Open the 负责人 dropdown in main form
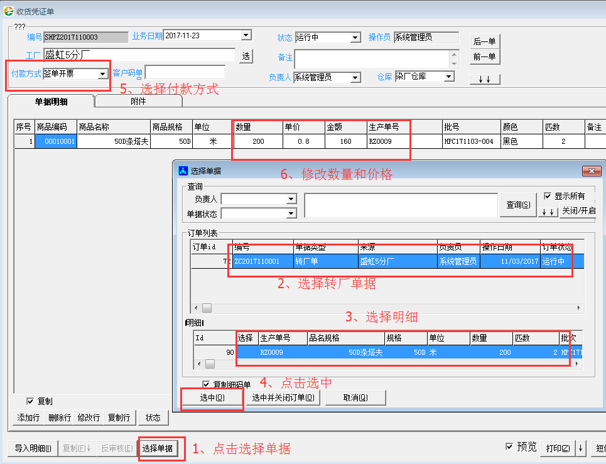 (x=355, y=78)
